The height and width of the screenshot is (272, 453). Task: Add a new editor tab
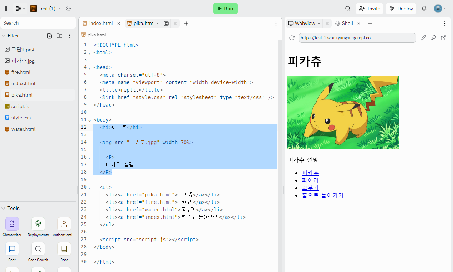click(x=186, y=24)
